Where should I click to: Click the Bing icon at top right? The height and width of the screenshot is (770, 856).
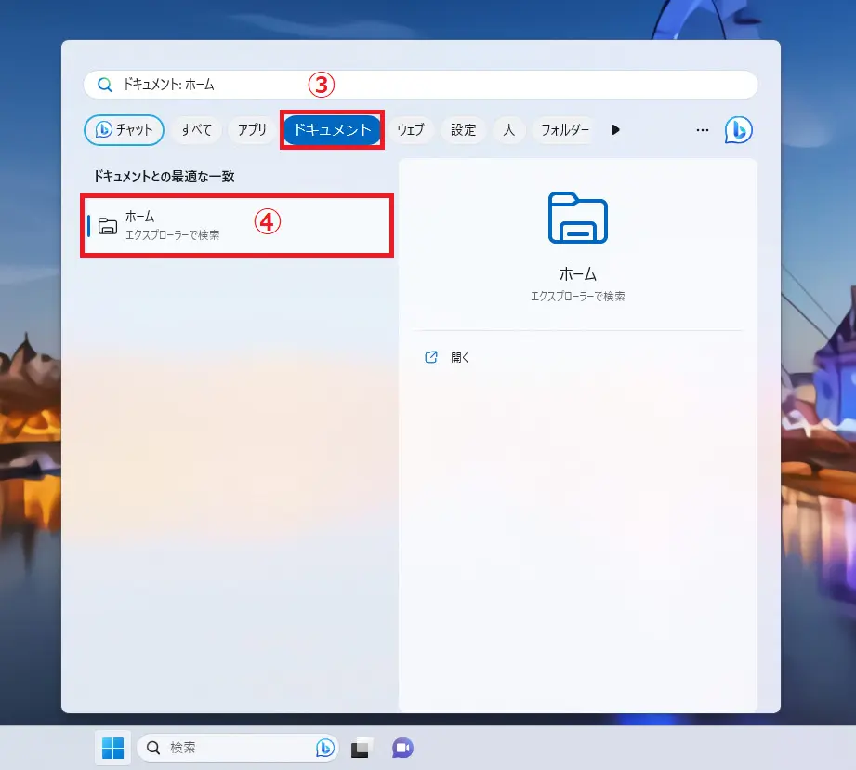pos(738,130)
